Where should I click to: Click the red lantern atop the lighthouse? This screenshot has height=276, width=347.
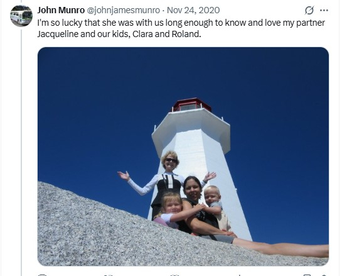[191, 104]
